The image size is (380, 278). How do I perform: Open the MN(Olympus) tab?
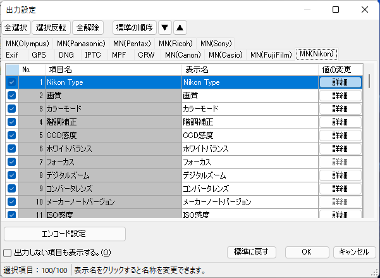pos(28,43)
